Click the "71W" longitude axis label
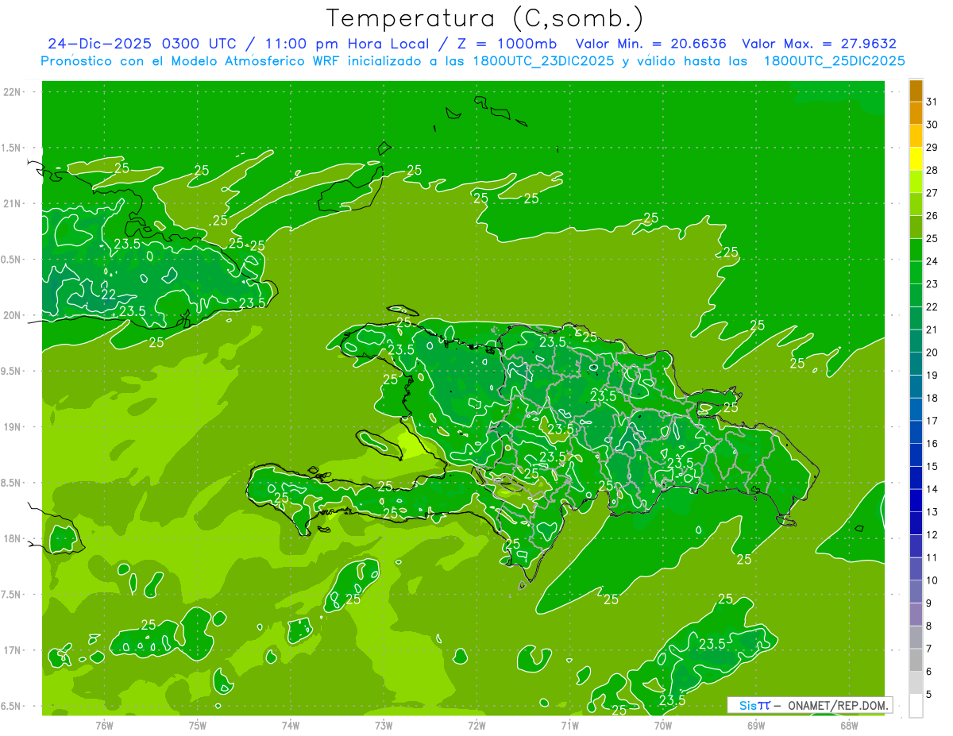This screenshot has width=953, height=736. coord(569,725)
